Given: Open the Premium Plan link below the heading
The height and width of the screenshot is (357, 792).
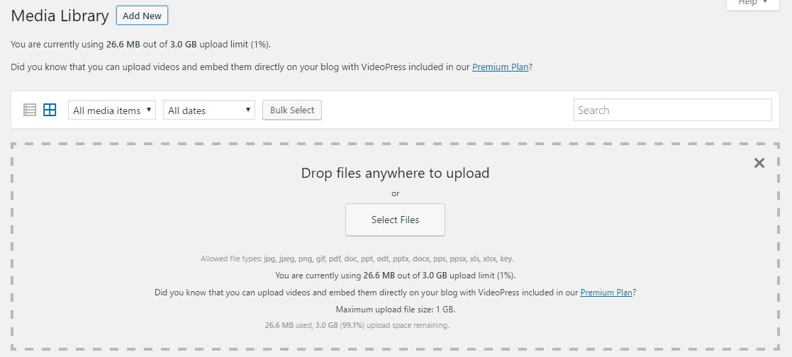Looking at the screenshot, I should point(500,67).
